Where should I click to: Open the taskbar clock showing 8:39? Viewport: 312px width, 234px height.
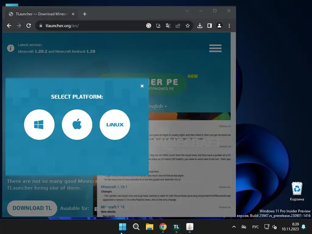pyautogui.click(x=290, y=227)
